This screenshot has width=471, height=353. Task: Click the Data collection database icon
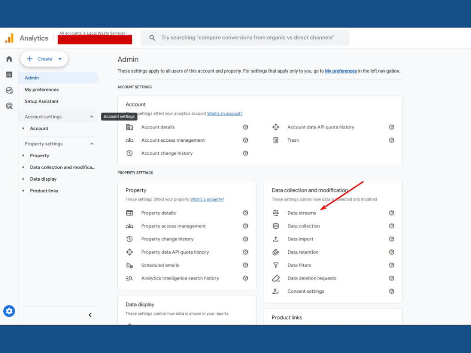[x=276, y=226]
